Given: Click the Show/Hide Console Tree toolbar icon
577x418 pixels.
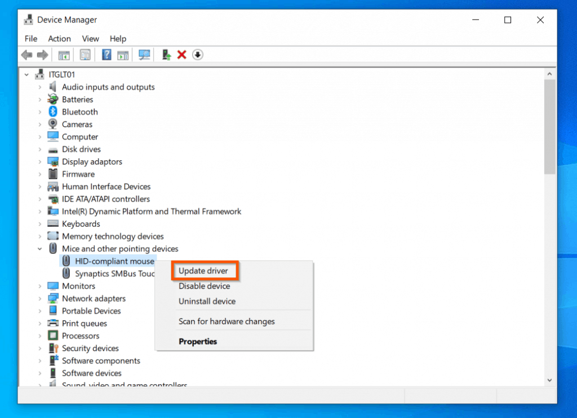Looking at the screenshot, I should [x=63, y=55].
